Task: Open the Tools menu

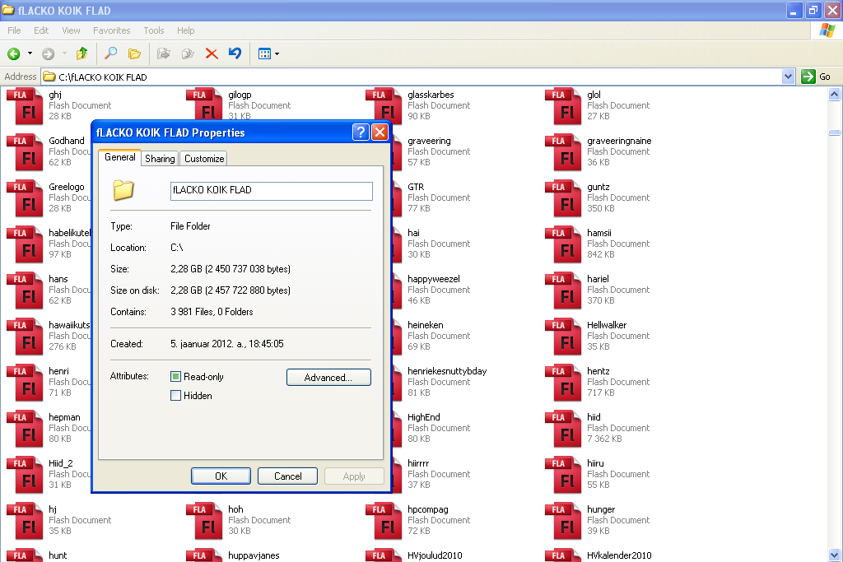Action: tap(154, 30)
